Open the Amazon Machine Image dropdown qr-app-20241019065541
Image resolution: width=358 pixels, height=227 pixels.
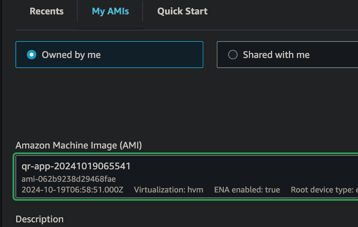pos(187,177)
